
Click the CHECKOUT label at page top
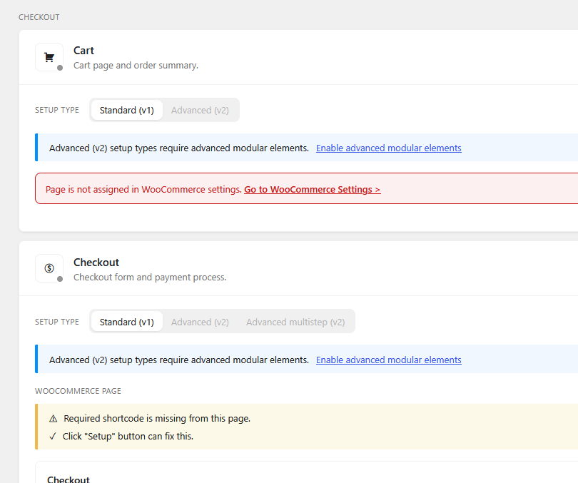(x=39, y=17)
